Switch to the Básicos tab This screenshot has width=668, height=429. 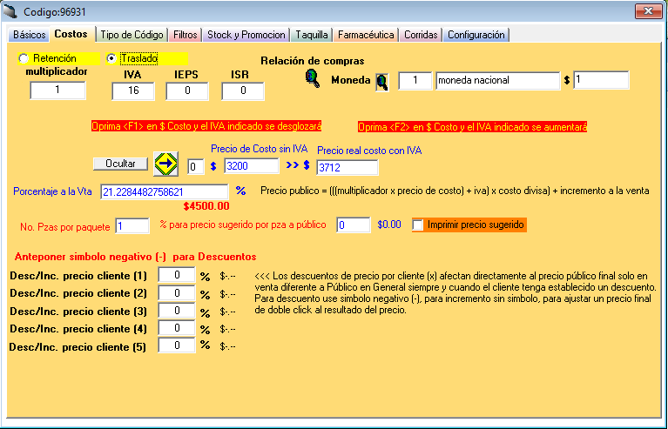29,35
